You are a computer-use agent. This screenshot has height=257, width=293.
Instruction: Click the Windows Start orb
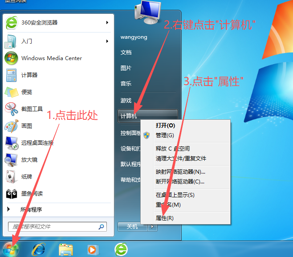[11, 250]
